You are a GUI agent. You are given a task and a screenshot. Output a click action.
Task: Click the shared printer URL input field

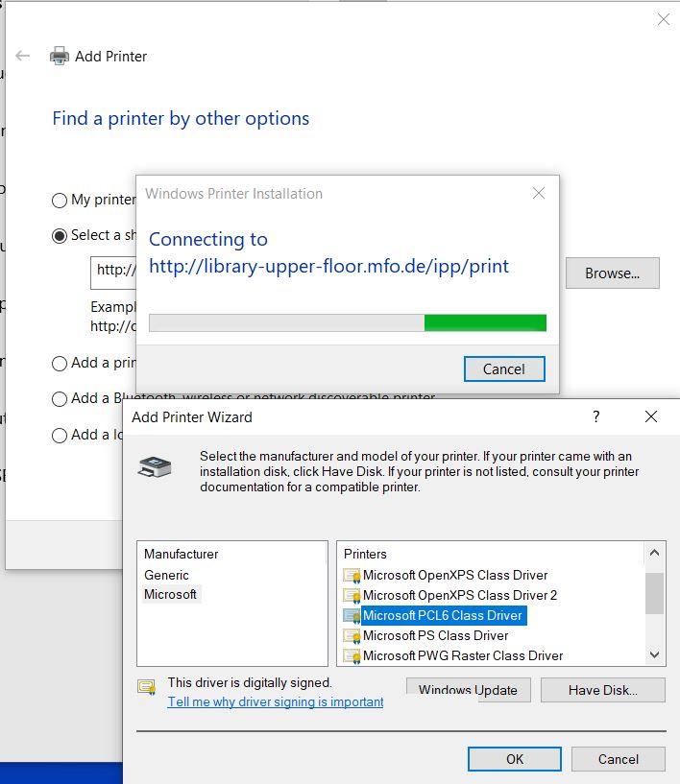[113, 273]
